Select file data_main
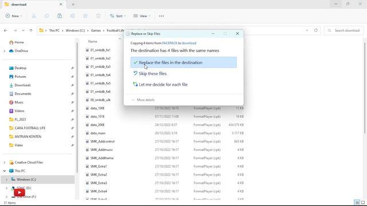Screen dimensions: 367x206 [x=98, y=133]
